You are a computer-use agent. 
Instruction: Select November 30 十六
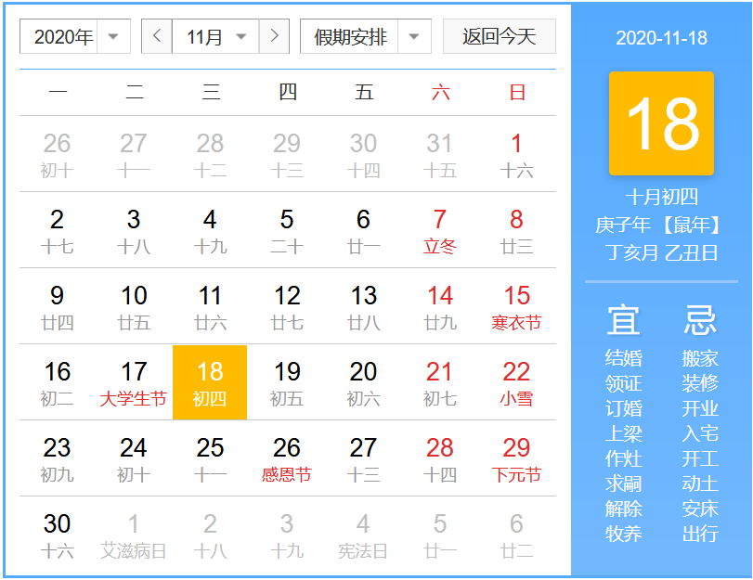click(58, 535)
